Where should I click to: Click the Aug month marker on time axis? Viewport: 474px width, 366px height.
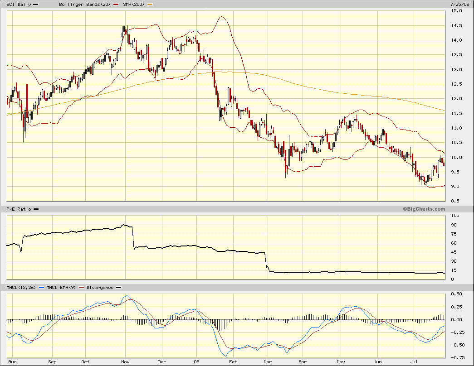pyautogui.click(x=12, y=362)
